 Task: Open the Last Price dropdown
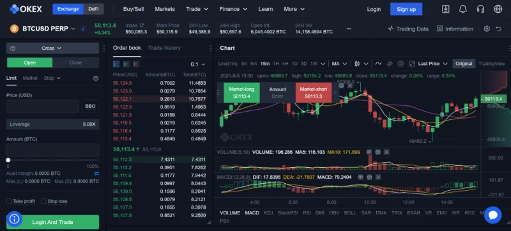[x=433, y=64]
